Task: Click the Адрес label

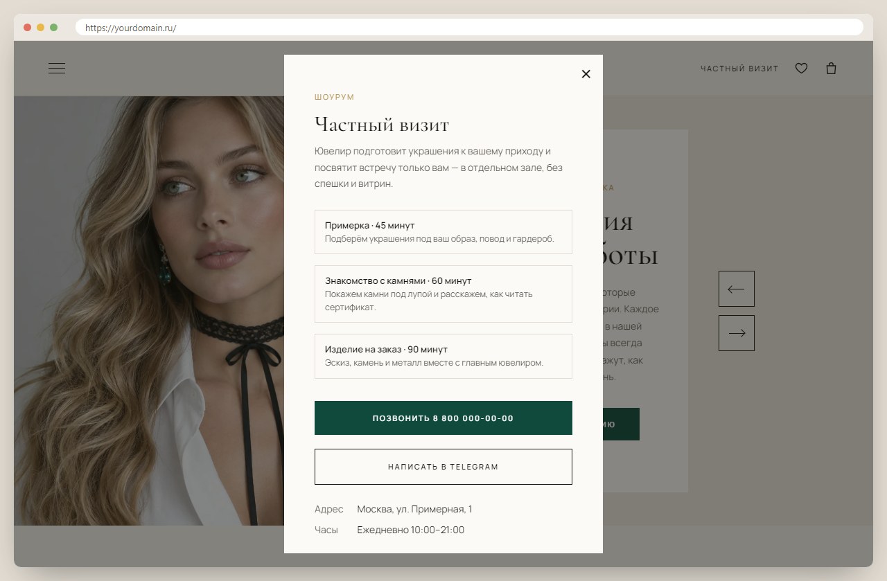Action: pos(329,510)
